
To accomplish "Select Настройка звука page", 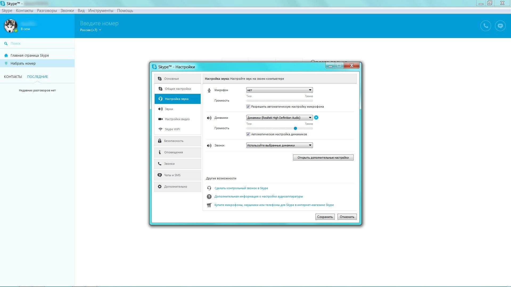I will point(178,99).
